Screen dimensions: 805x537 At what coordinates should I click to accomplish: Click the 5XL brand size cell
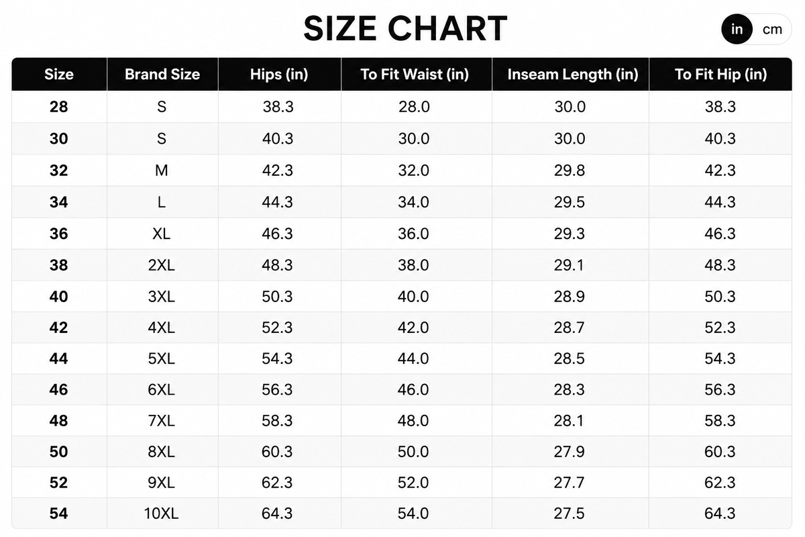click(162, 358)
